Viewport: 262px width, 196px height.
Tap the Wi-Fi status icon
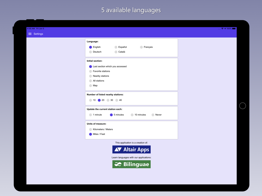pos(222,29)
